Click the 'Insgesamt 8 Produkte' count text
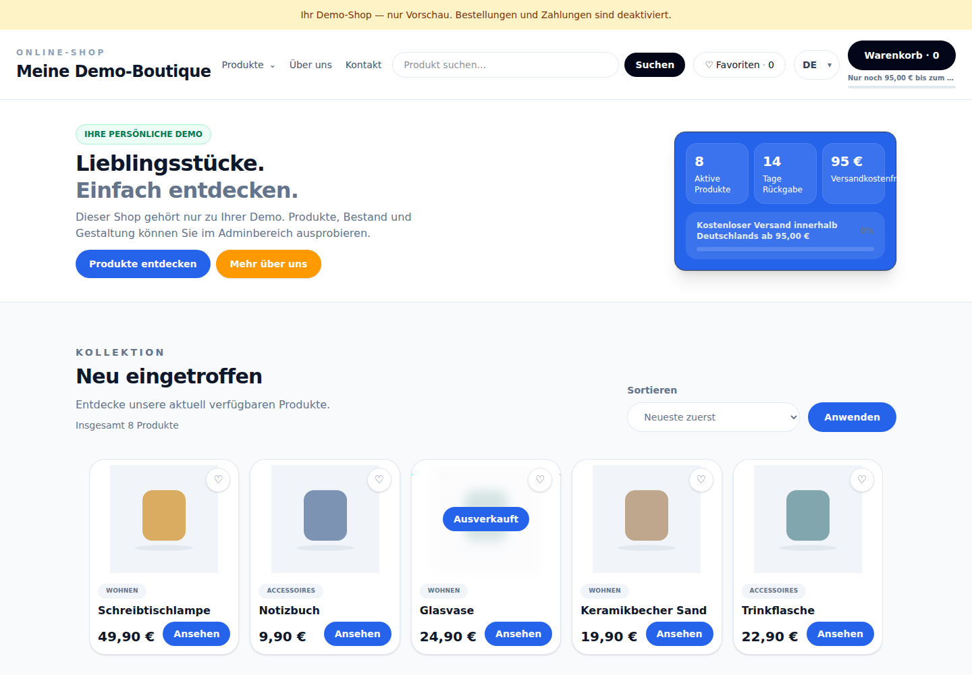 (128, 425)
